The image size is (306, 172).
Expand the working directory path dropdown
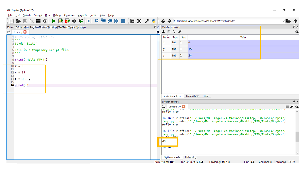tap(283, 21)
